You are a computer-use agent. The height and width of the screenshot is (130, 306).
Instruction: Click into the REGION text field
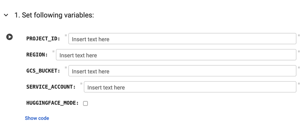[176, 55]
